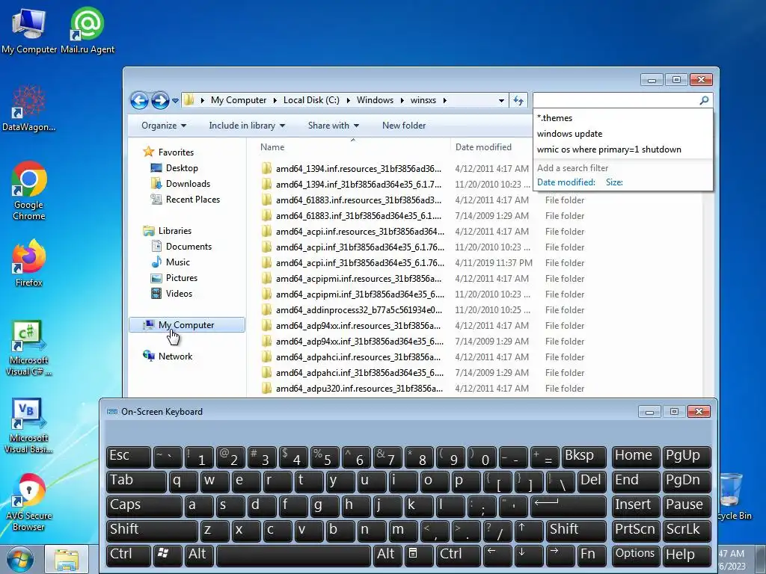Open Share with dropdown

coord(334,126)
